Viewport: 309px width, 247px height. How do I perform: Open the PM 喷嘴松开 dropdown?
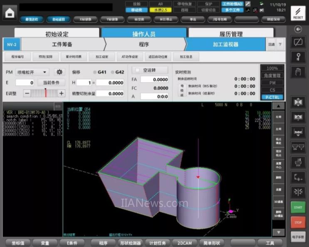32,72
